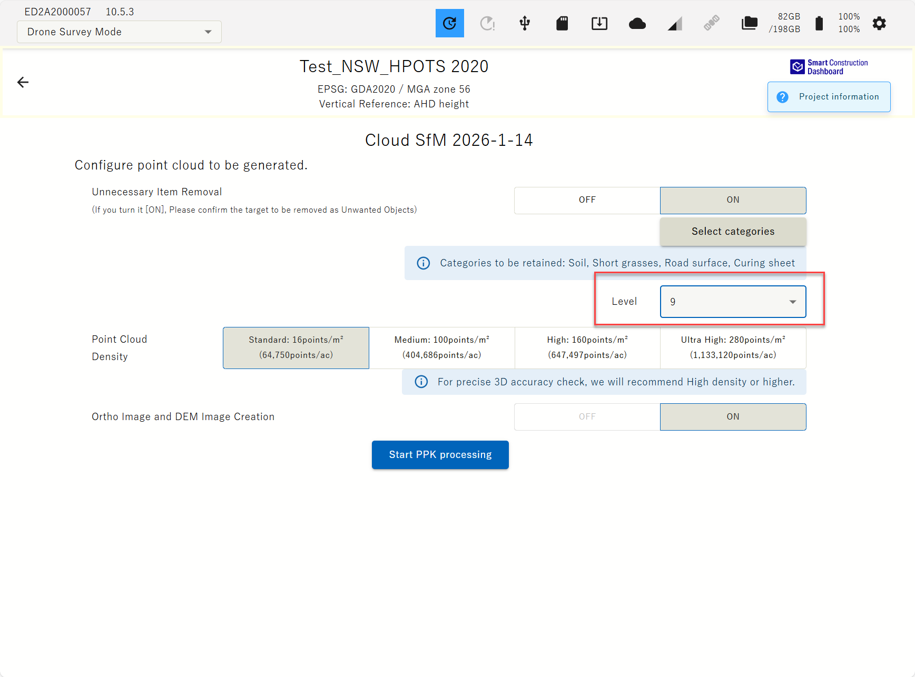This screenshot has height=677, width=915.
Task: Click the Level label
Action: click(x=624, y=302)
